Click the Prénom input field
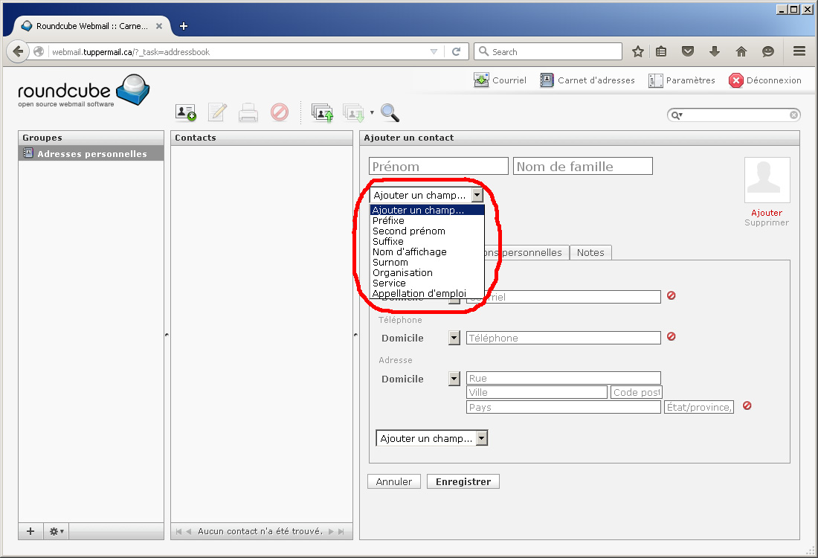818x558 pixels. click(438, 166)
